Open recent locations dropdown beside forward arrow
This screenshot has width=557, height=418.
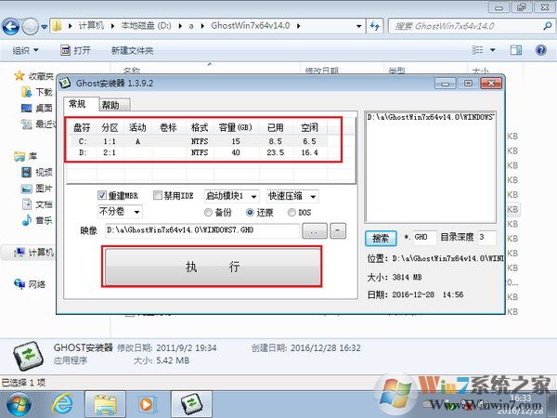[x=44, y=27]
